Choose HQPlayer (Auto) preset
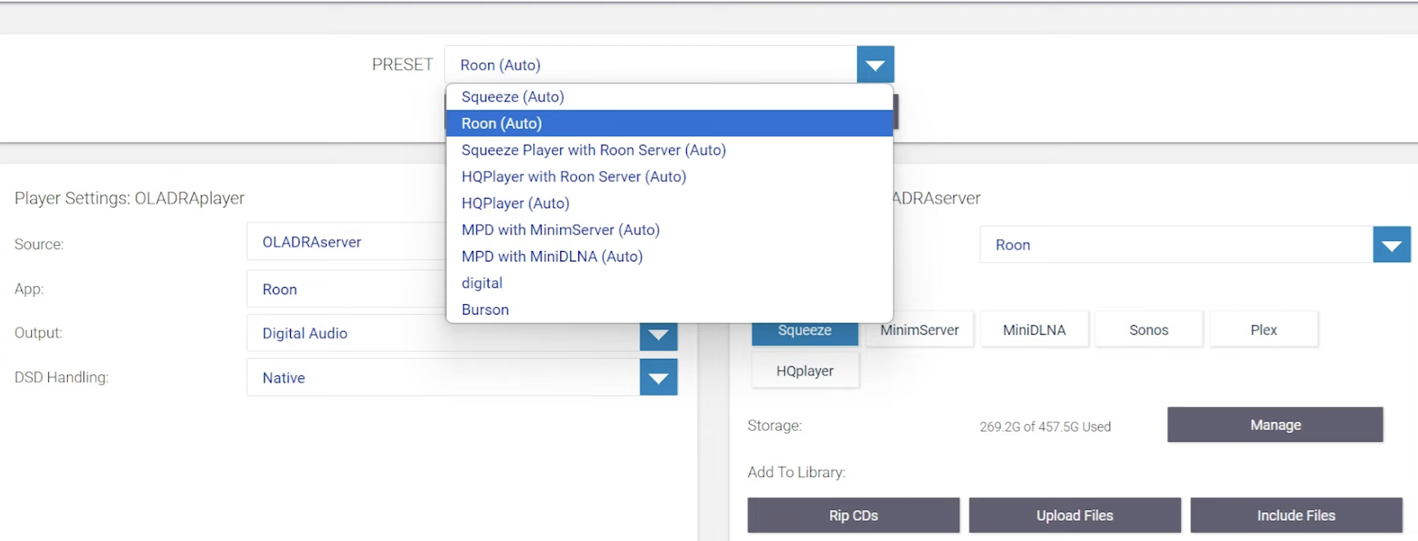 [515, 203]
